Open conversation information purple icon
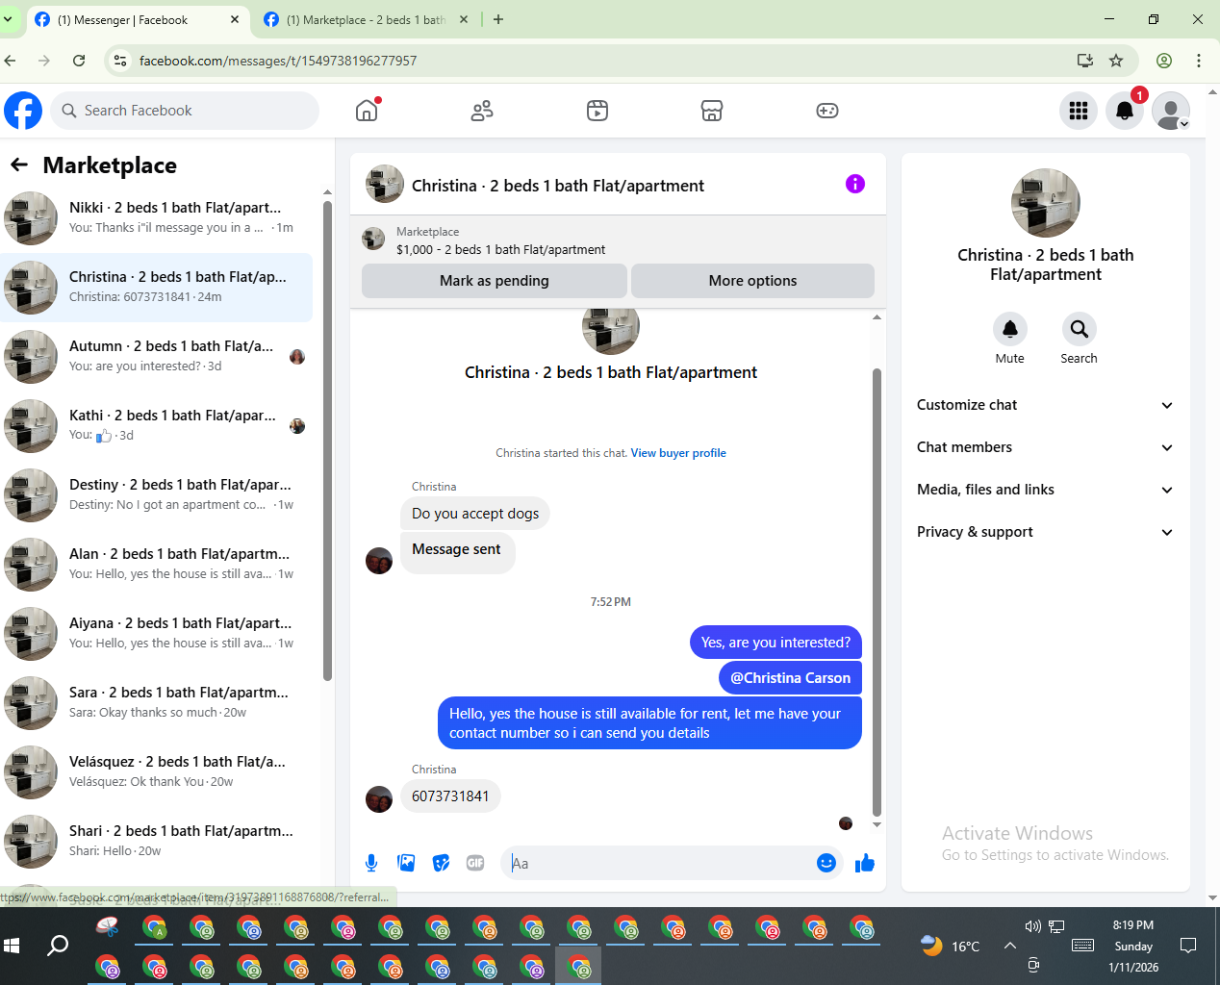This screenshot has height=985, width=1220. tap(855, 184)
